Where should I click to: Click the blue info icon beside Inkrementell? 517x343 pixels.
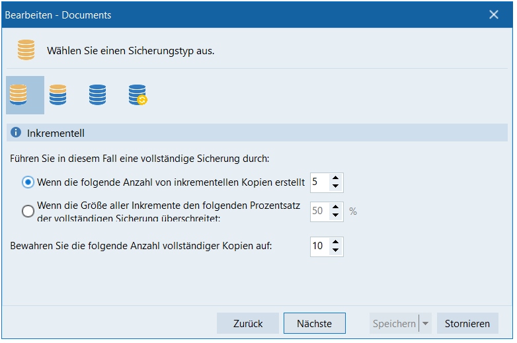(17, 133)
